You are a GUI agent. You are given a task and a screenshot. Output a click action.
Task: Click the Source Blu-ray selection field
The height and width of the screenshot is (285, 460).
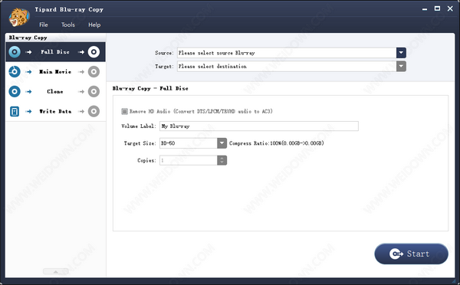coord(287,53)
